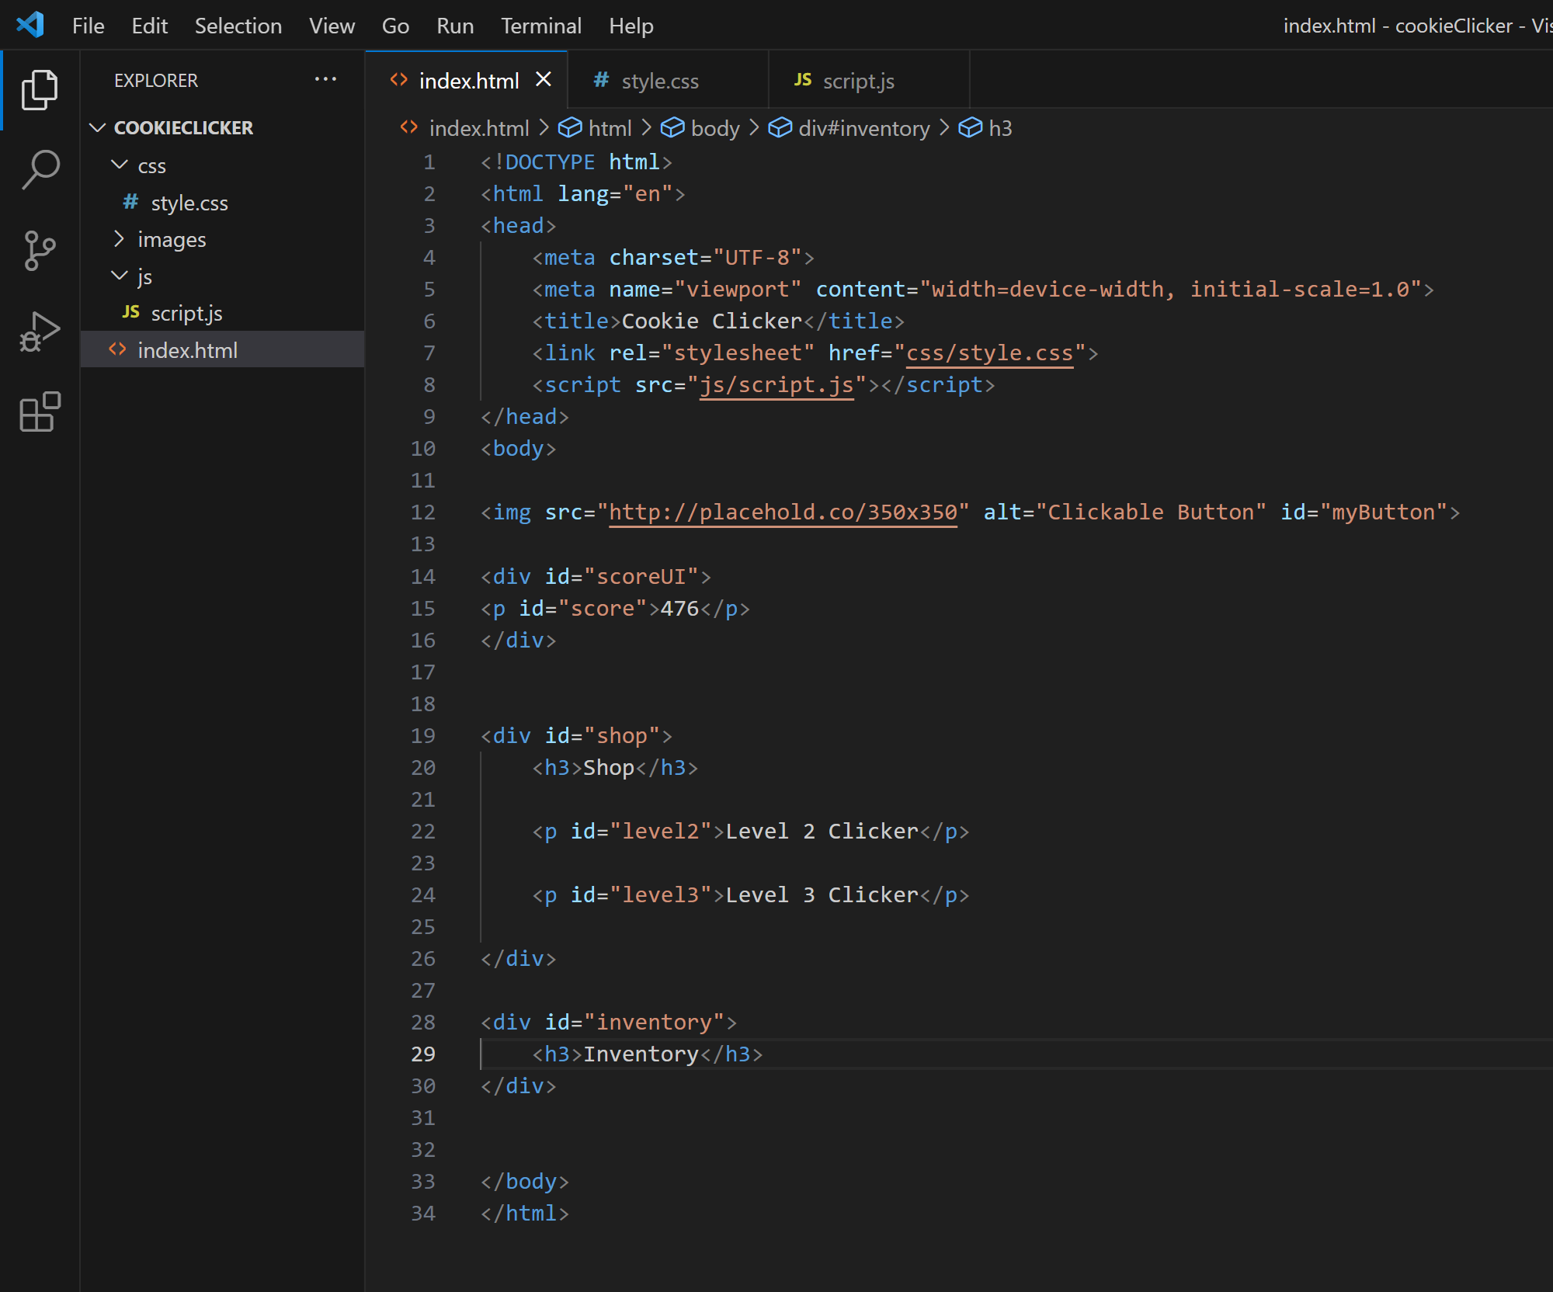Click JS icon beside script.js in tree

click(130, 311)
